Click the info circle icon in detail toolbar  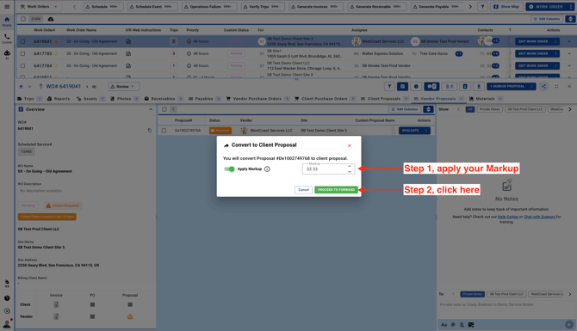[x=416, y=86]
